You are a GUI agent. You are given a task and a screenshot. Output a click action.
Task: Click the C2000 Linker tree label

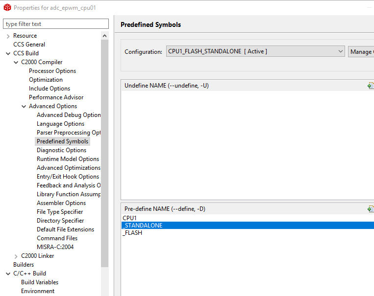tap(38, 256)
